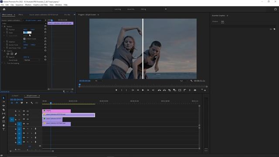Toggle Rotation animation stopwatch
The image size is (279, 157).
(x=7, y=42)
